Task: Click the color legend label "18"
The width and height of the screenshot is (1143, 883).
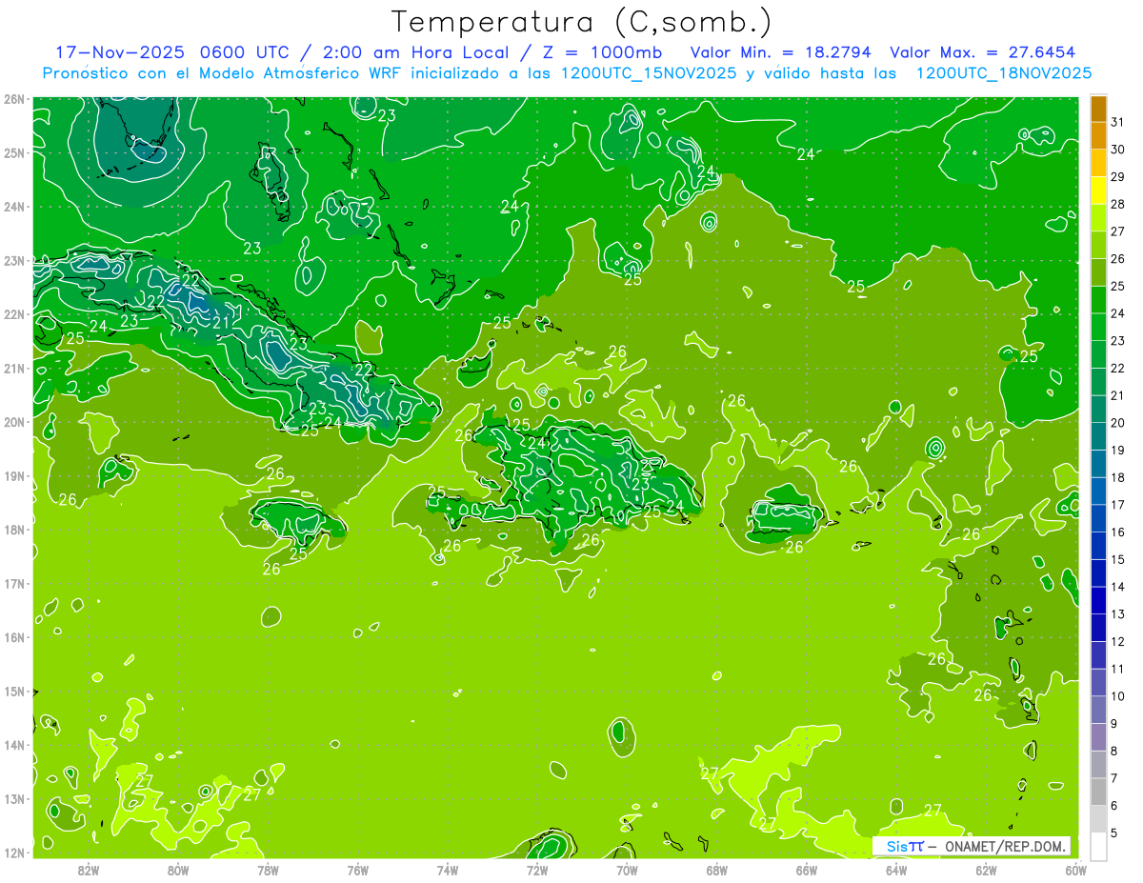Action: pos(1118,477)
